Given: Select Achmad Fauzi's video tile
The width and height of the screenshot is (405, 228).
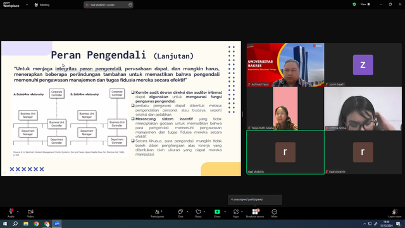Looking at the screenshot, I should point(285,65).
